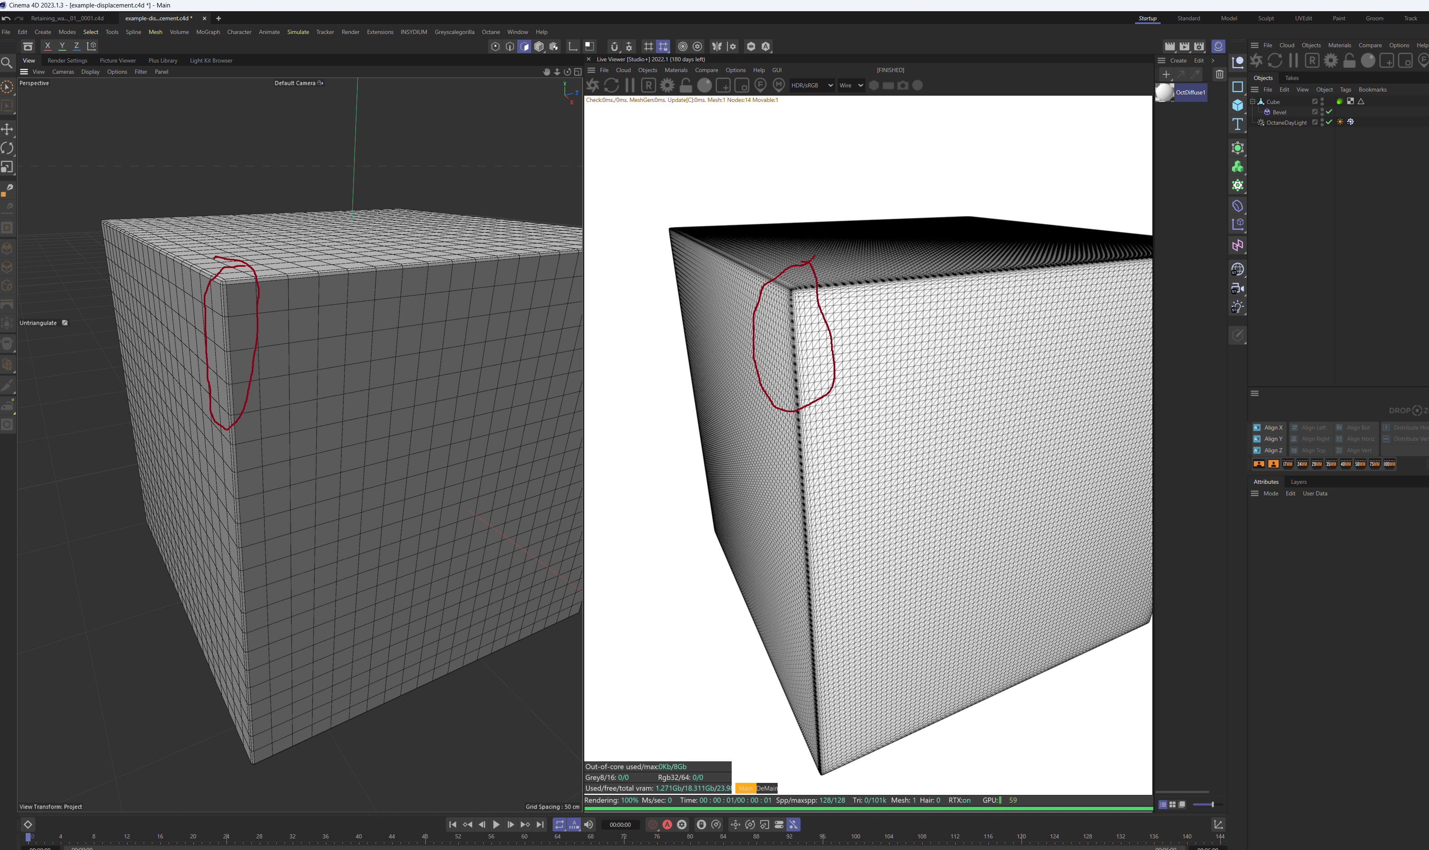
Task: Open the Wire render mode dropdown
Action: point(851,85)
